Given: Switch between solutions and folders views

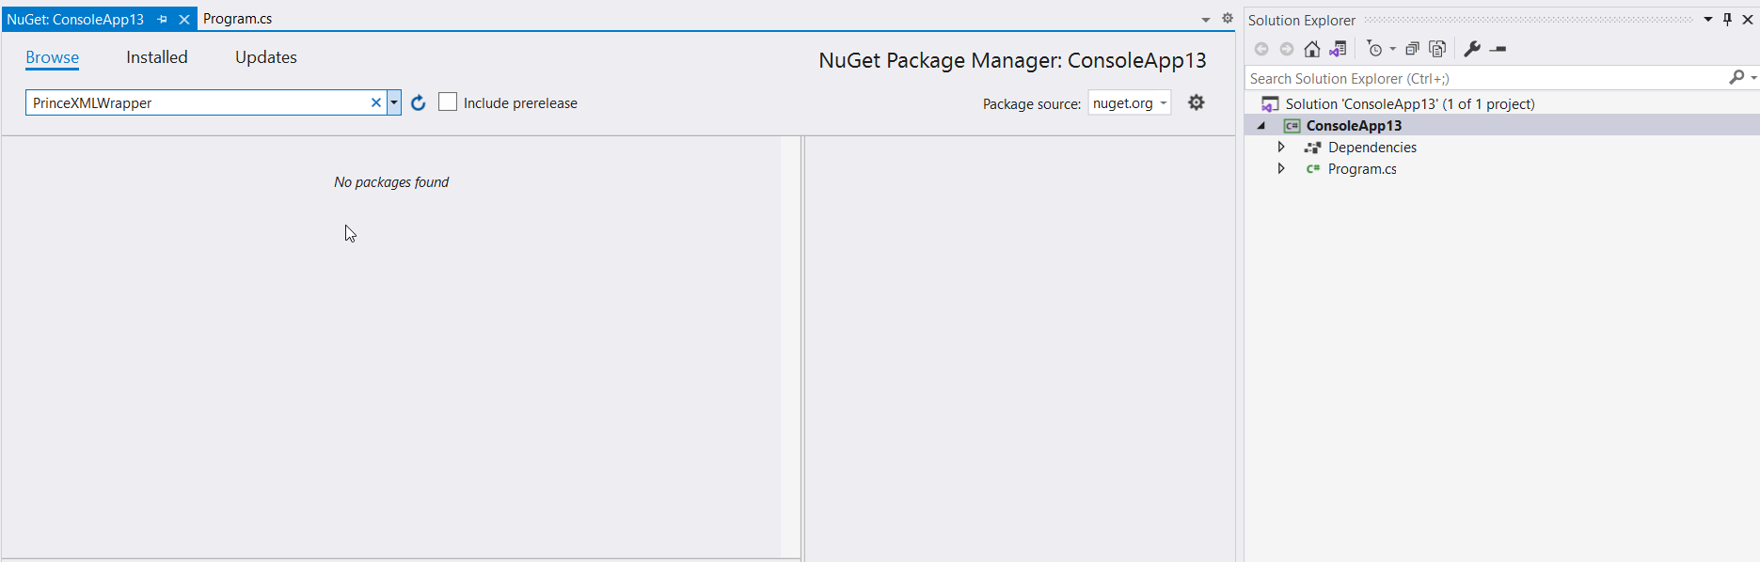Looking at the screenshot, I should click(1338, 49).
